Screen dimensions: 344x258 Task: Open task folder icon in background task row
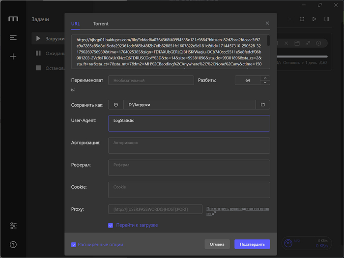[297, 43]
